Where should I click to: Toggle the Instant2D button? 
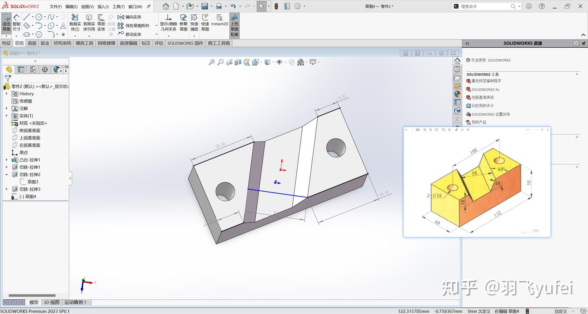tap(220, 20)
